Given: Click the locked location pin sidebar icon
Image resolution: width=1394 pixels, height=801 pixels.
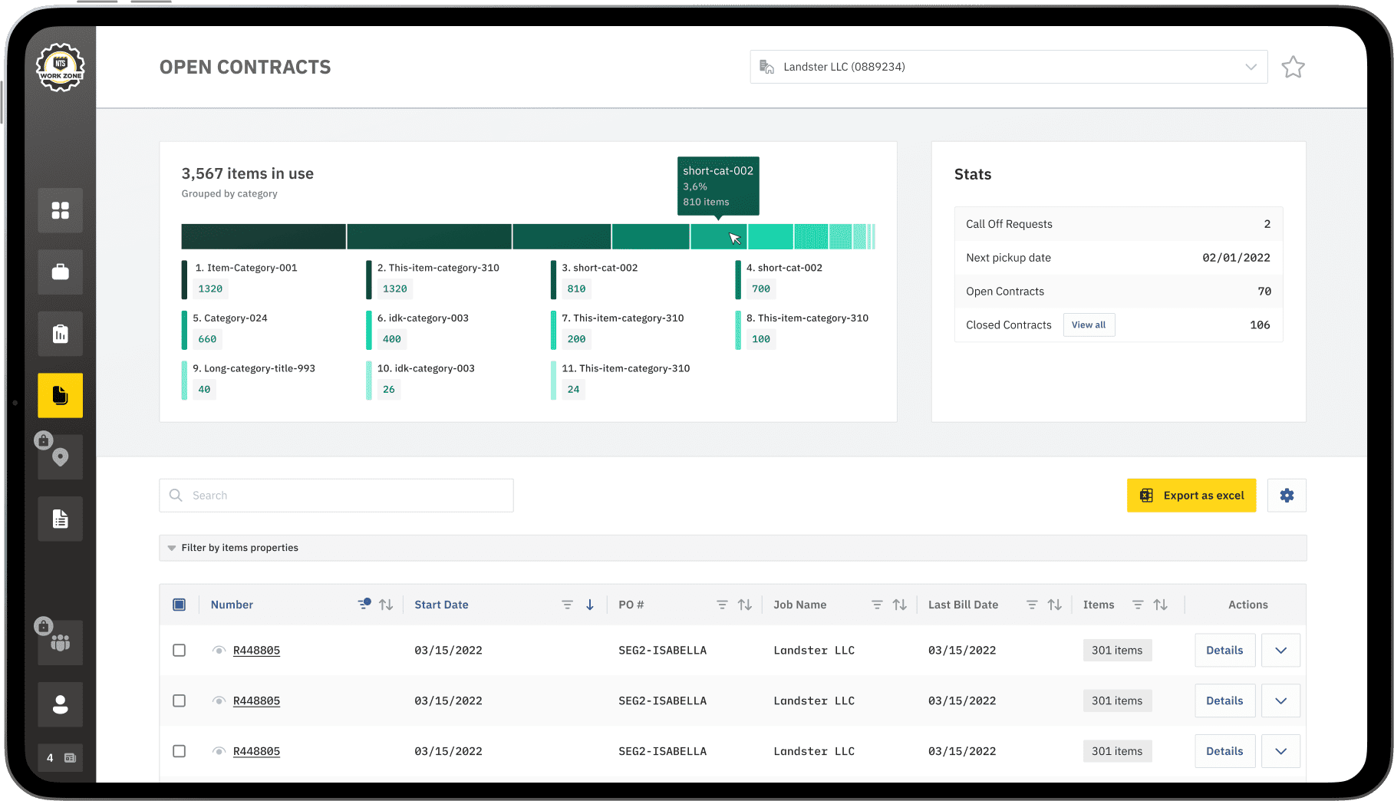Looking at the screenshot, I should pyautogui.click(x=60, y=457).
